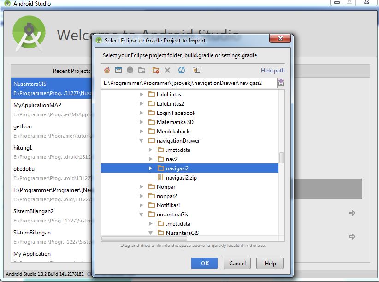The image size is (379, 282).
Task: Delete selected item with the X icon
Action: click(x=167, y=70)
